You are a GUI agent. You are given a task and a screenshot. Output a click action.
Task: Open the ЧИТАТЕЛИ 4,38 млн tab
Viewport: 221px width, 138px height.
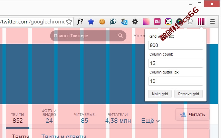[x=118, y=118]
